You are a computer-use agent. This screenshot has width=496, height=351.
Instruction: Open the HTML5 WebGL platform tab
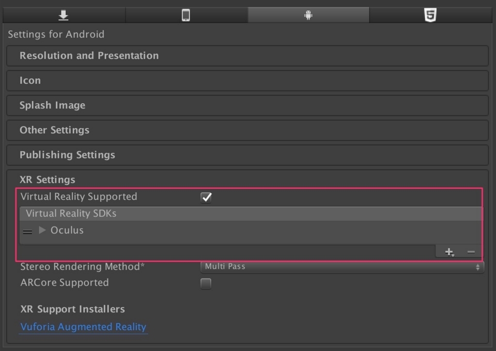click(430, 15)
